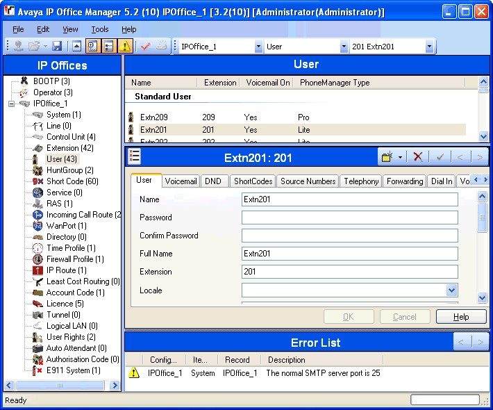Select Operator (3) in the tree
Screen dimensions: 493x410
[x=53, y=92]
